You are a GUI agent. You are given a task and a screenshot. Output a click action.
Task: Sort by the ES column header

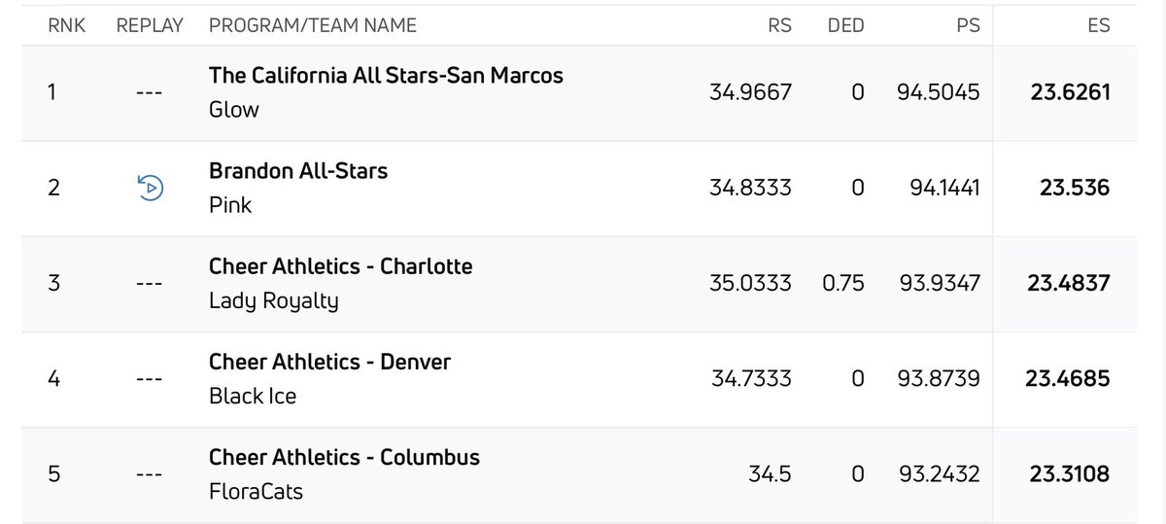point(1098,26)
